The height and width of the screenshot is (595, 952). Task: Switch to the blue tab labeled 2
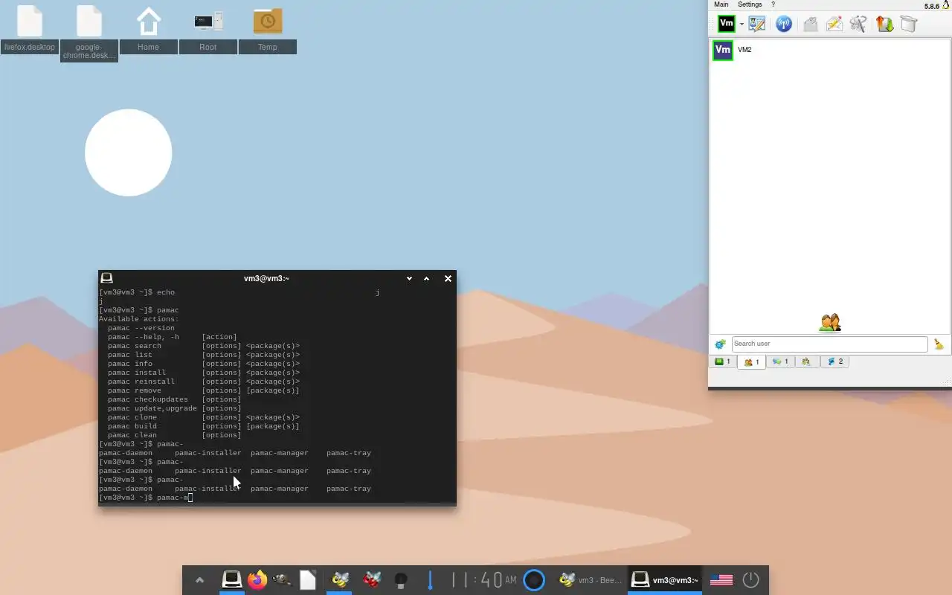point(835,361)
